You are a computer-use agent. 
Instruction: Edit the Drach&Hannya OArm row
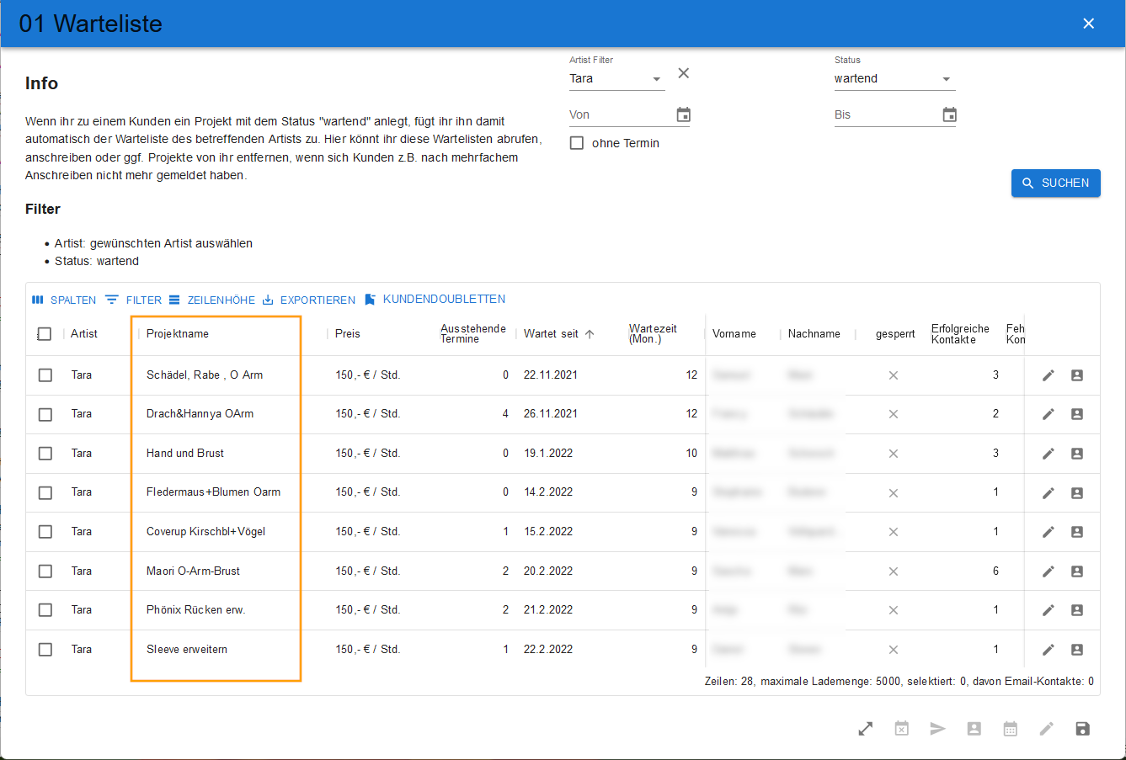(x=1049, y=414)
